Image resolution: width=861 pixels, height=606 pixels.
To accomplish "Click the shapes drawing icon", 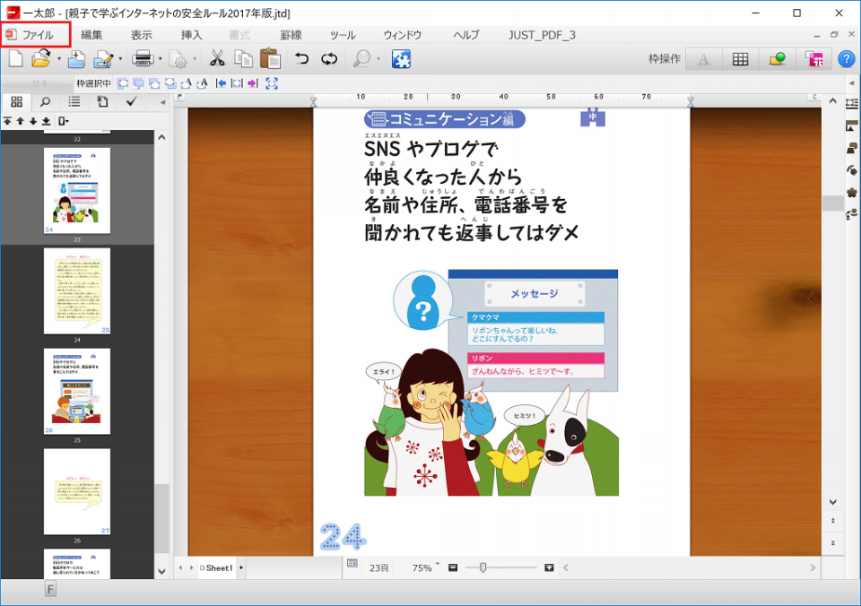I will [777, 59].
